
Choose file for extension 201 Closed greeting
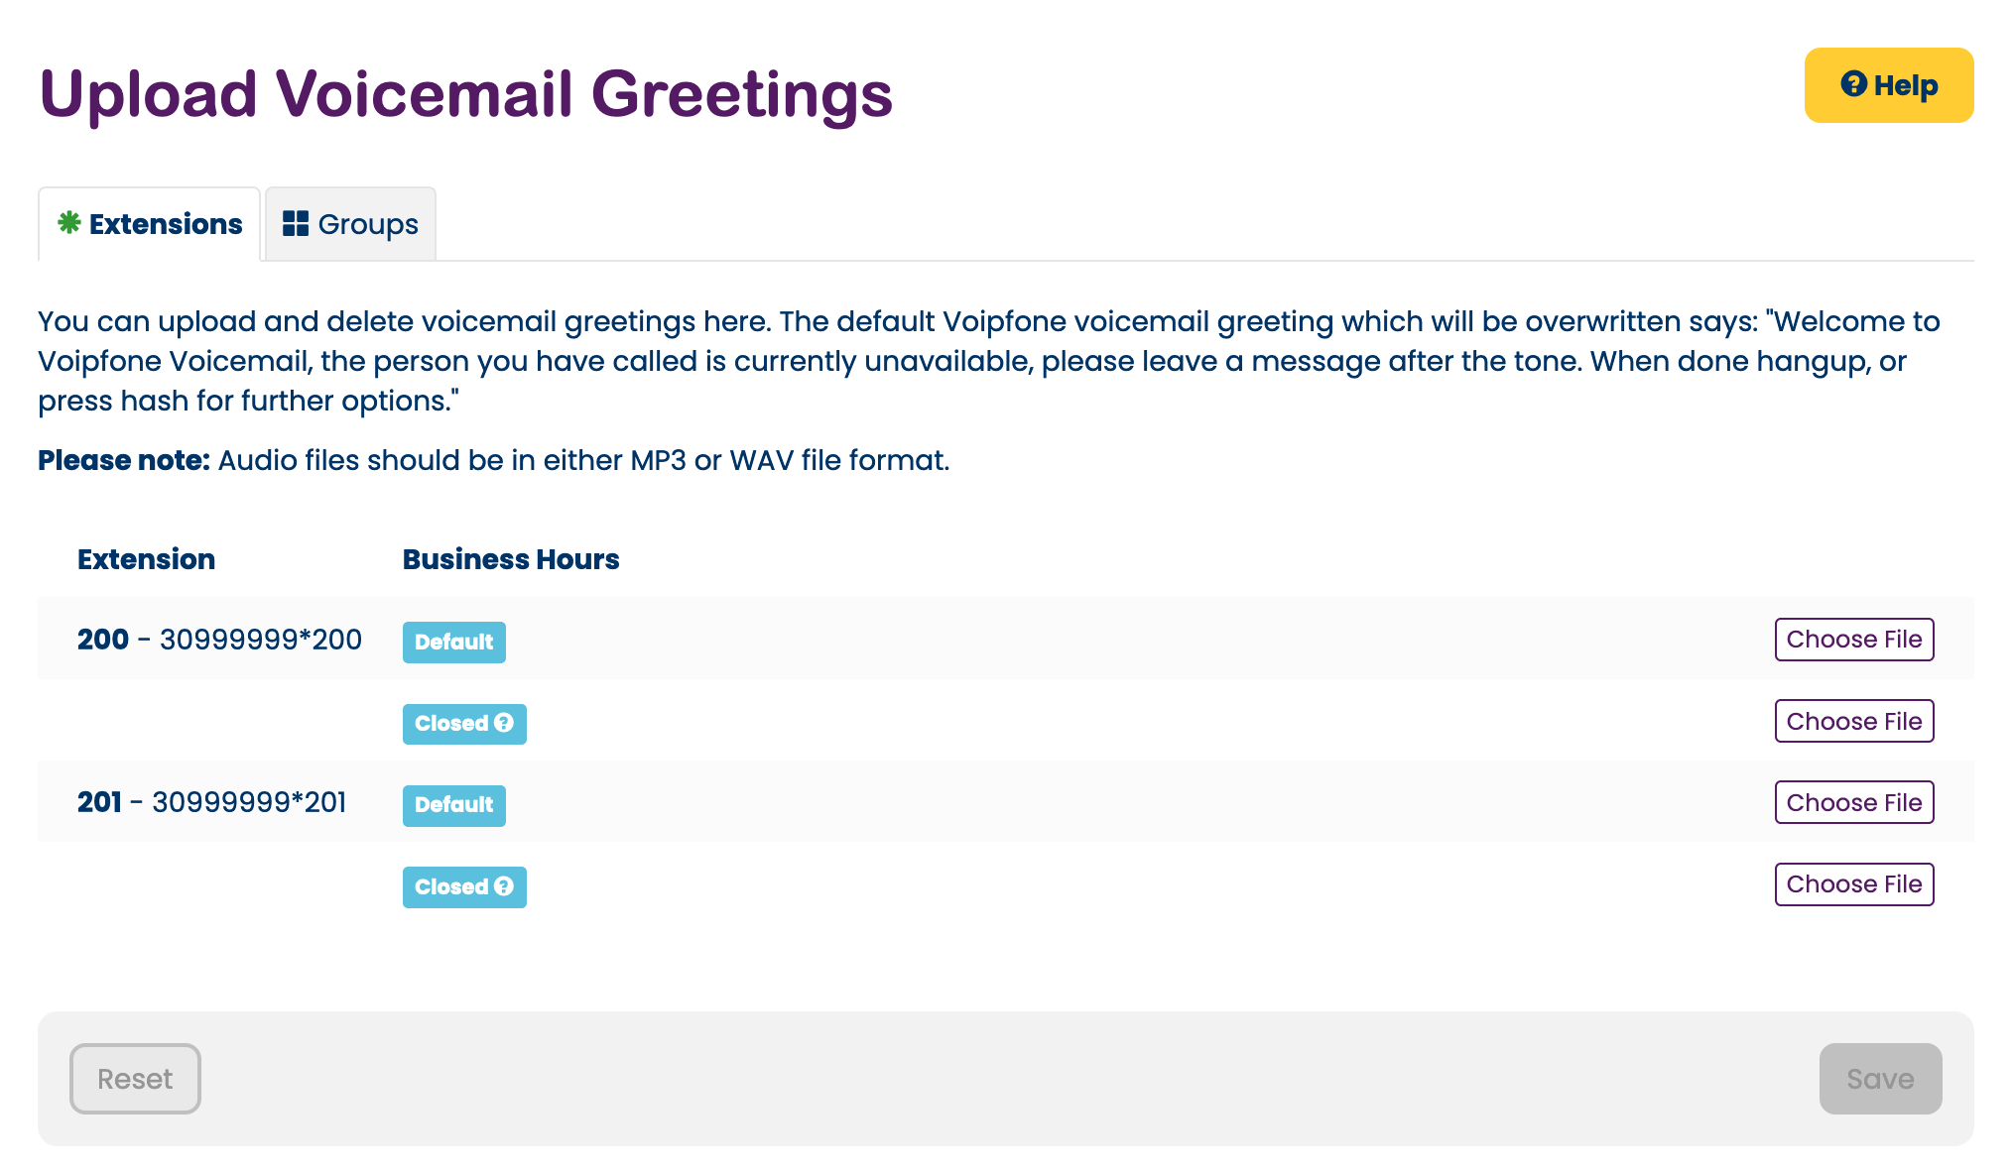coord(1853,883)
